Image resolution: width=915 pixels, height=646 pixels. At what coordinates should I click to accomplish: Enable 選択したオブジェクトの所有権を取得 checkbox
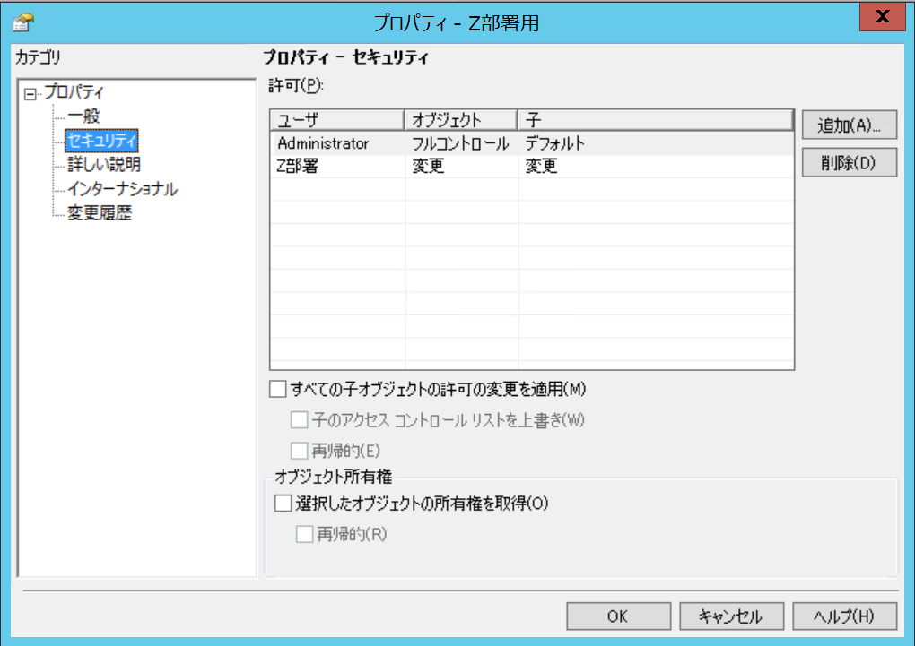click(x=283, y=504)
